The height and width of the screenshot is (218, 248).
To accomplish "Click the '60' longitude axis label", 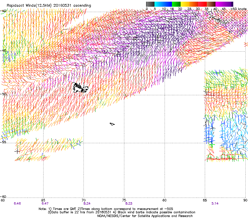I will coord(3,200).
